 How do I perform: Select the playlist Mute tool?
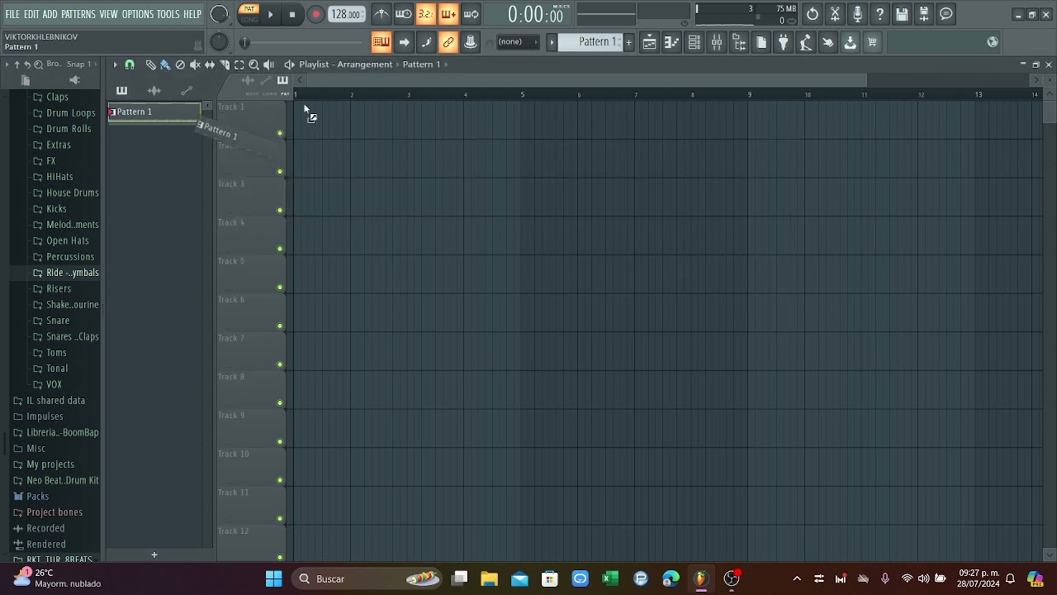coord(195,64)
